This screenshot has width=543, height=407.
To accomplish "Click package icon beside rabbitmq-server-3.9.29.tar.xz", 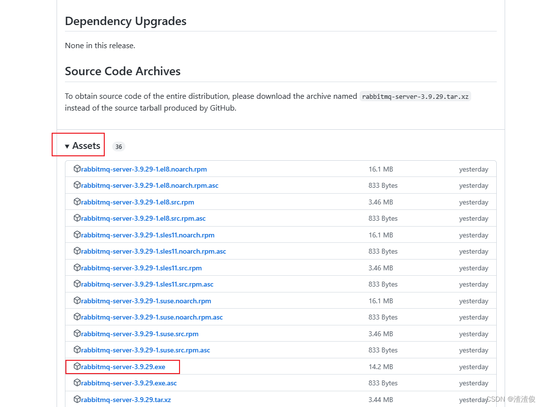I will coord(77,399).
